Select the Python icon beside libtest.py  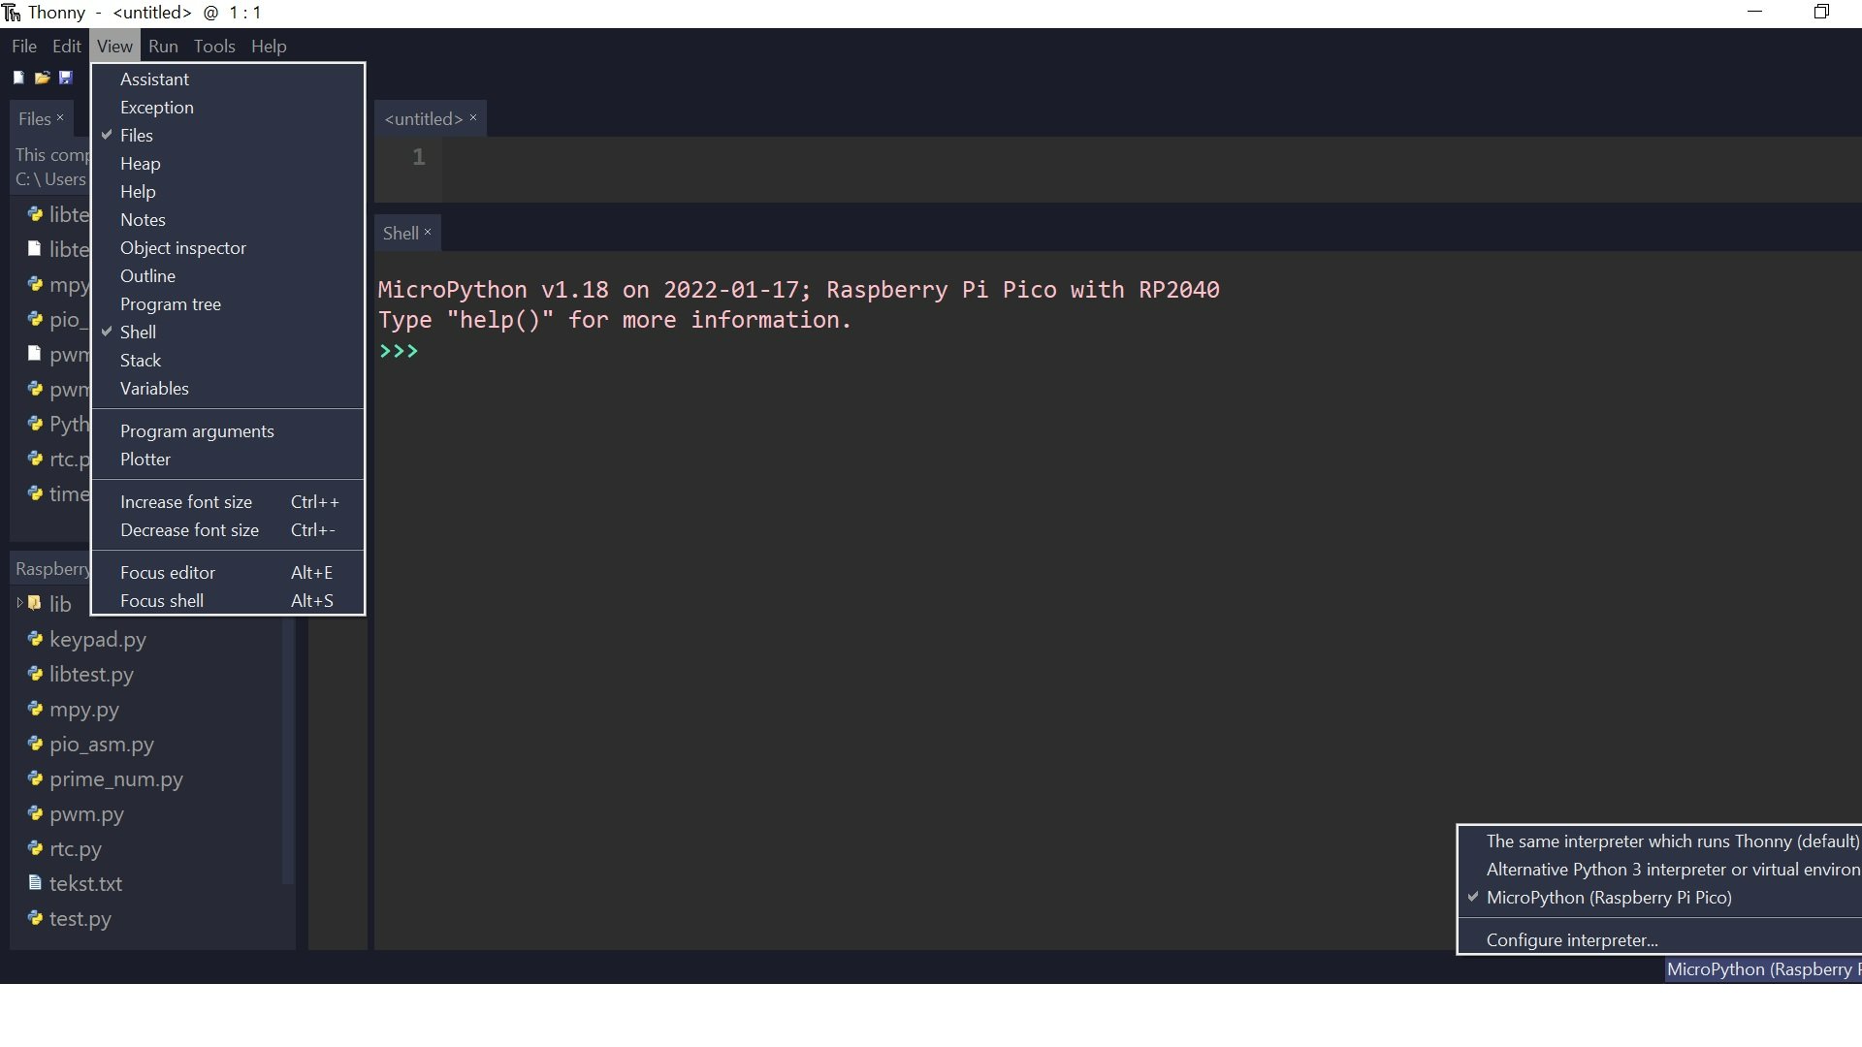[x=35, y=674]
